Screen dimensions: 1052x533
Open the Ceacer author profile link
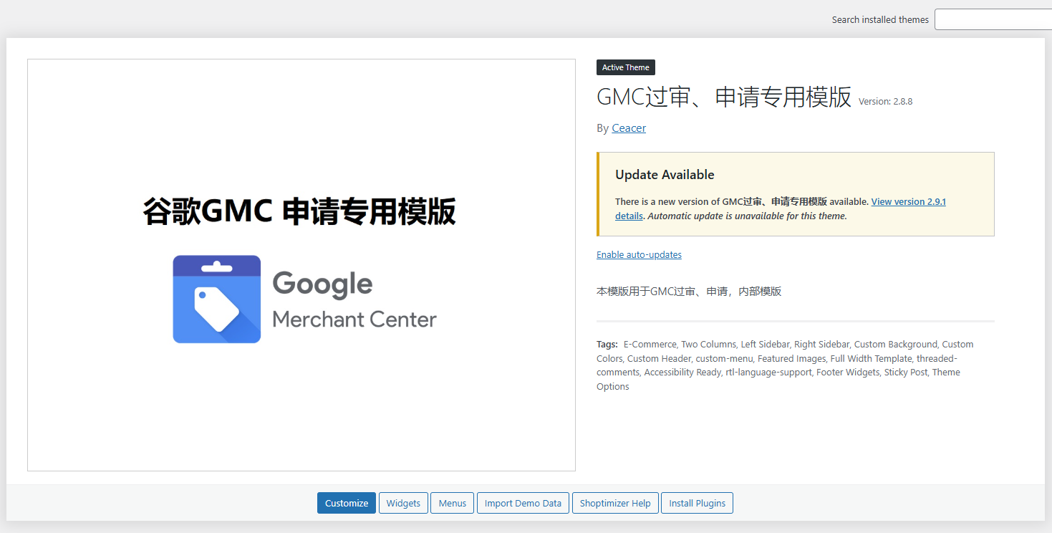click(x=628, y=128)
